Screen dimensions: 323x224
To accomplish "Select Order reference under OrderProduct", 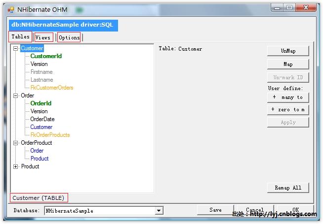I will pyautogui.click(x=37, y=151).
